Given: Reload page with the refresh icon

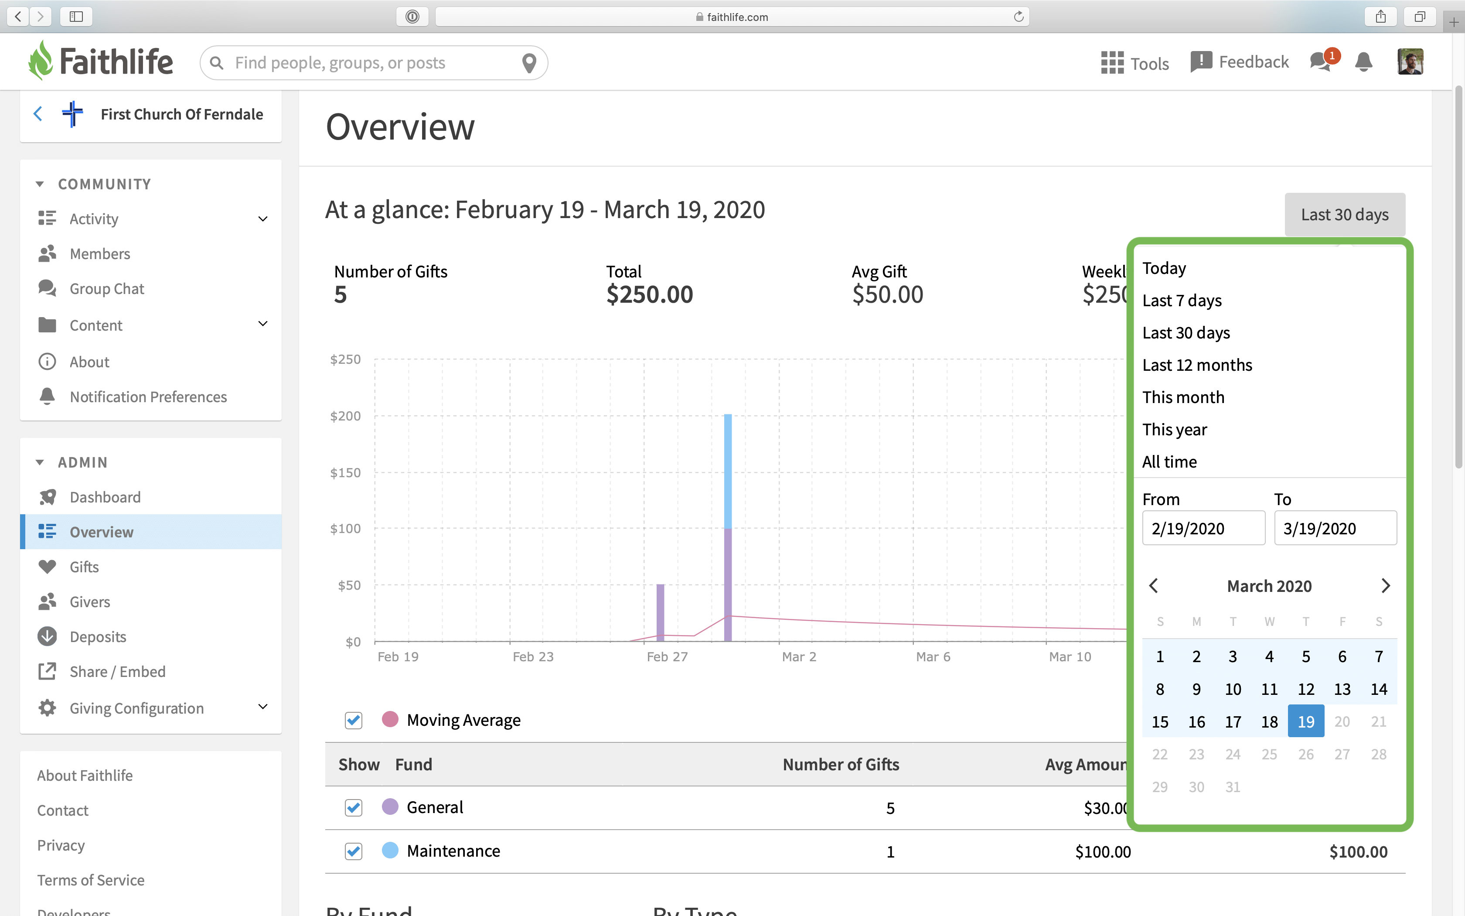Looking at the screenshot, I should point(1018,17).
